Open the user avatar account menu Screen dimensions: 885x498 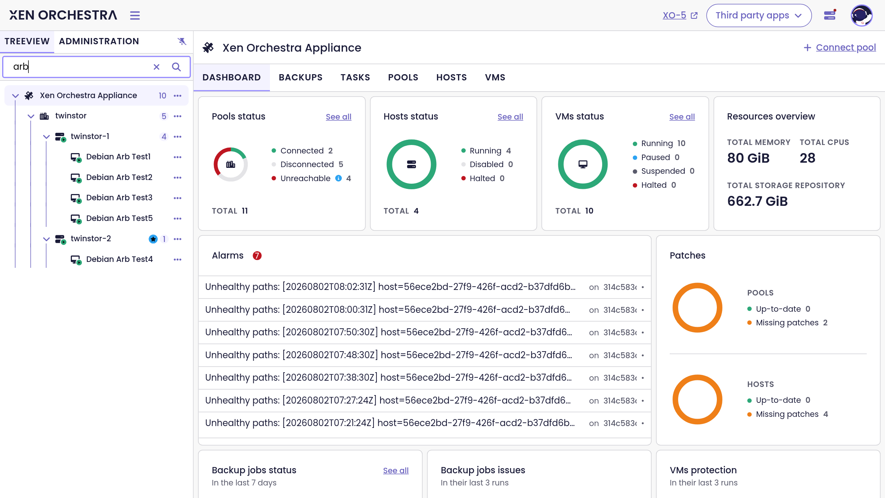click(861, 15)
